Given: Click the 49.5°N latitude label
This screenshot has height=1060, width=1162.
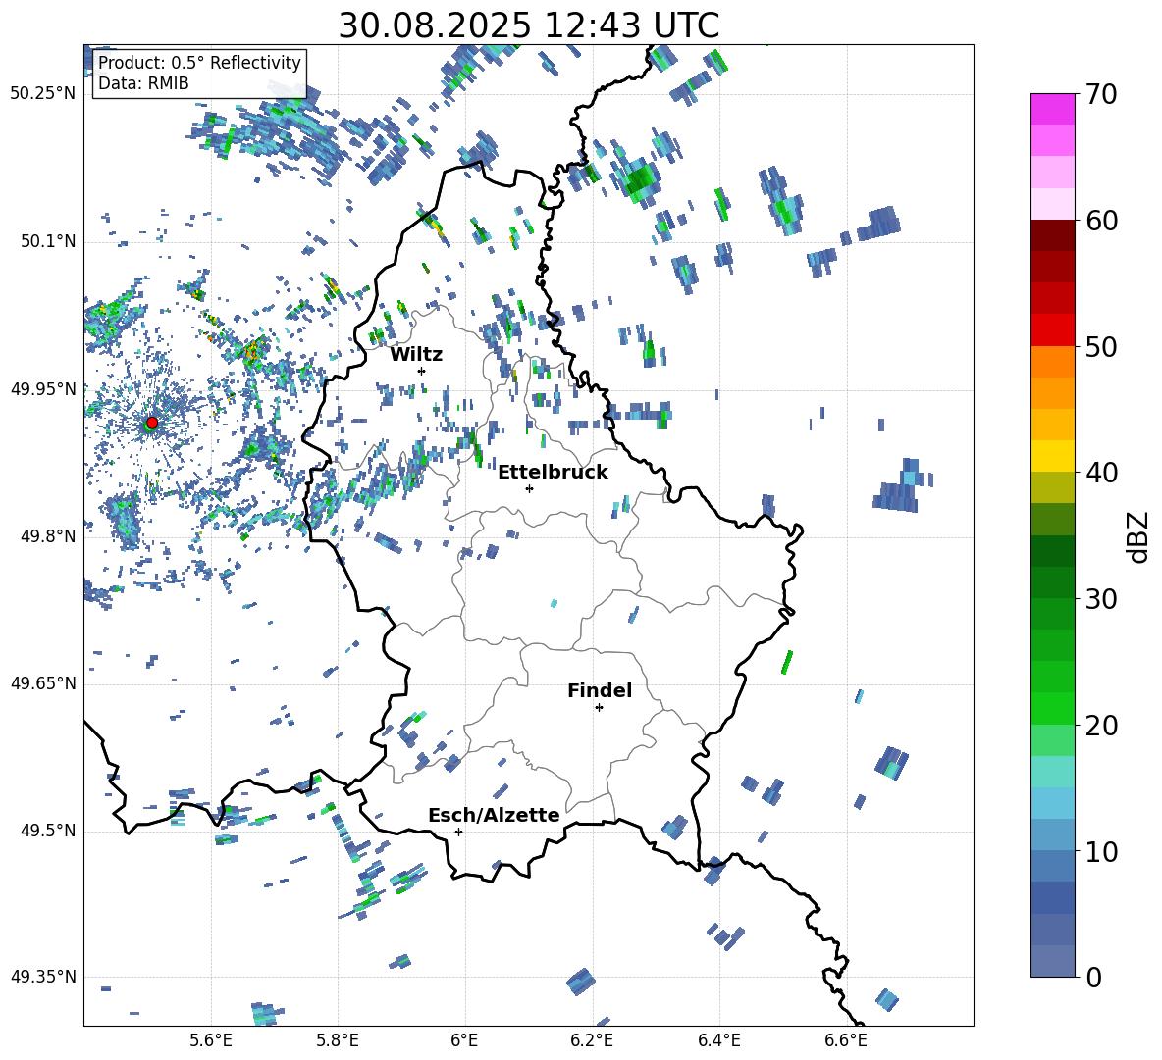Looking at the screenshot, I should (47, 831).
